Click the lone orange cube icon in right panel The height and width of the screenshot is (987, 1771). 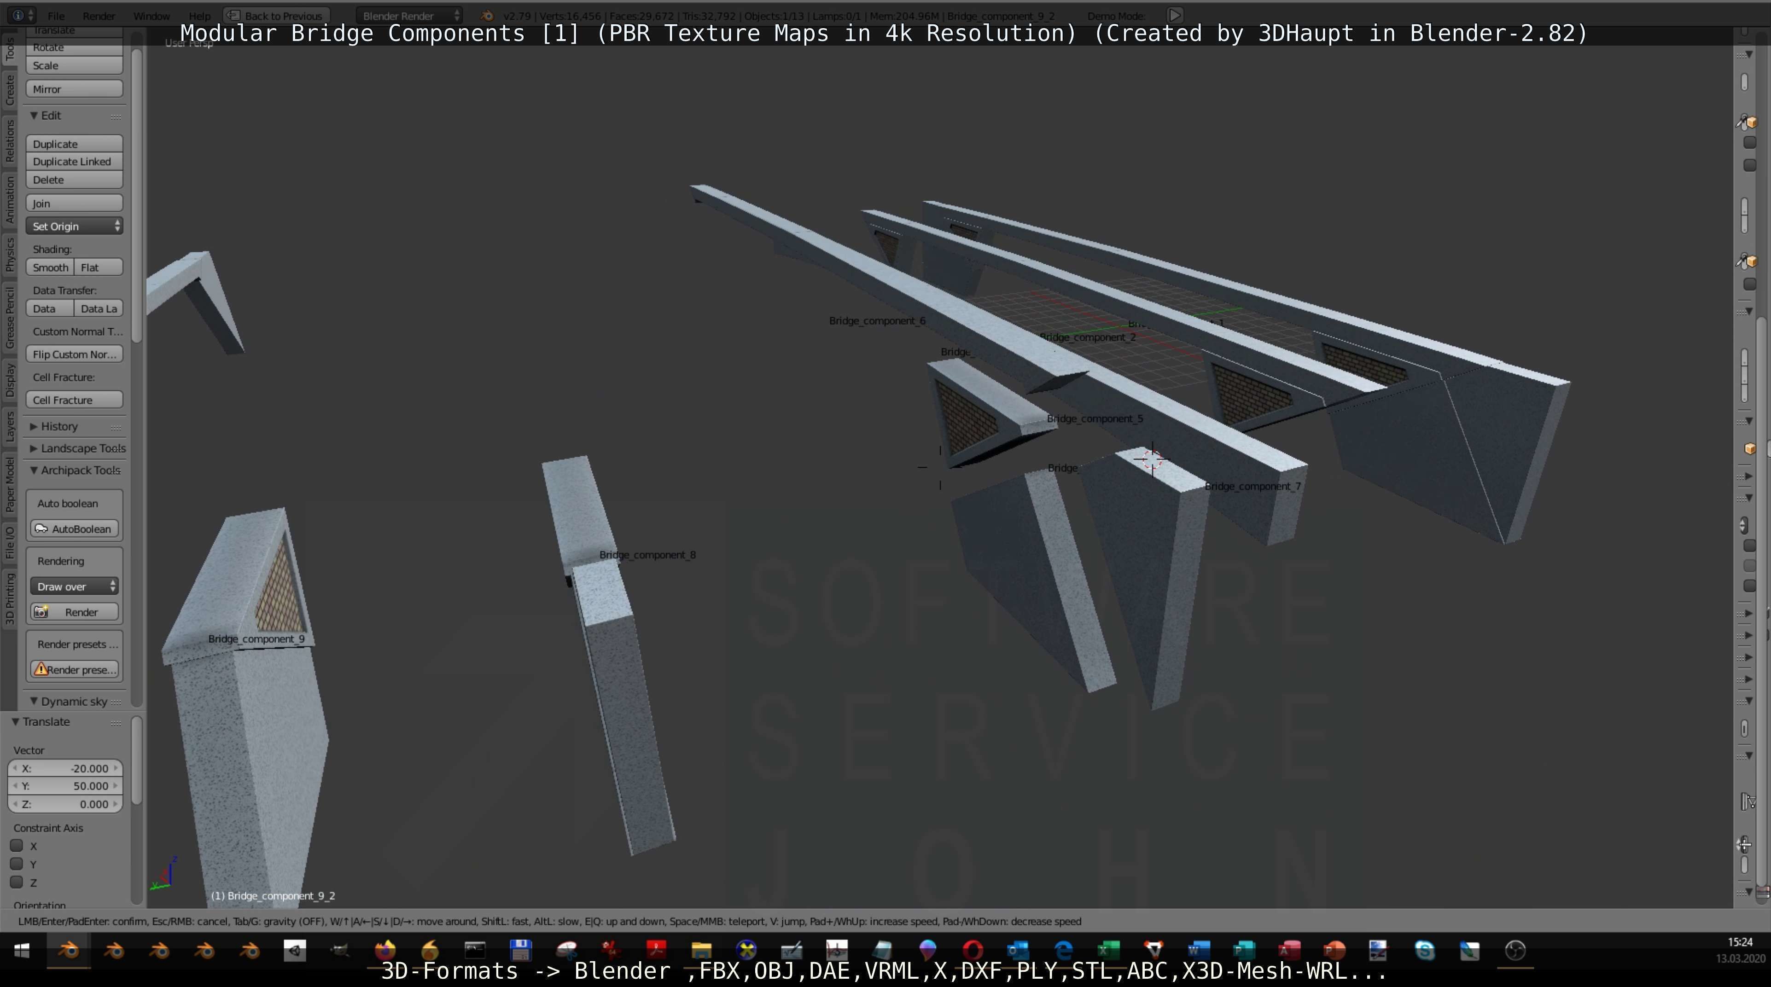1750,449
